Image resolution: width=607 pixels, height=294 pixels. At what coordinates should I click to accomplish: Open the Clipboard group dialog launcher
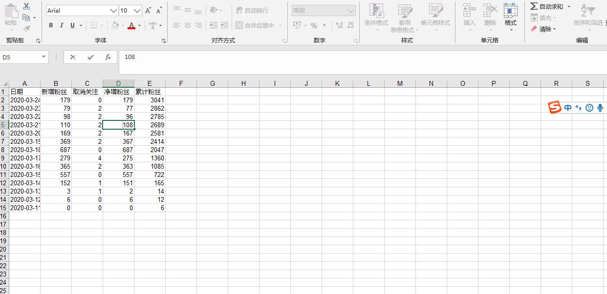tap(38, 41)
